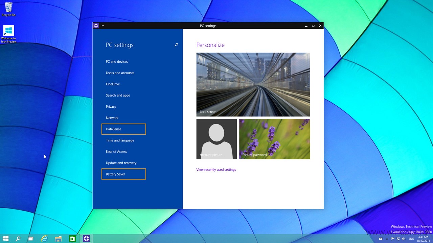The height and width of the screenshot is (243, 433).
Task: Click the volume speaker tray icon
Action: 404,239
